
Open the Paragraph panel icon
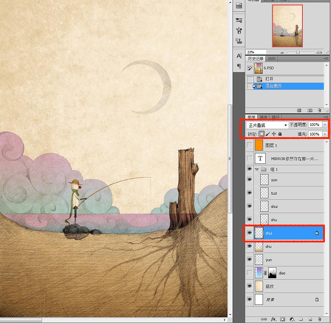click(x=239, y=66)
